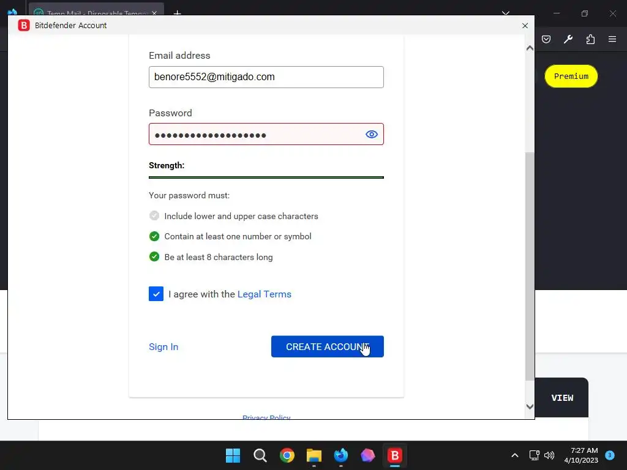Click the green check beside 8 characters long

click(154, 256)
